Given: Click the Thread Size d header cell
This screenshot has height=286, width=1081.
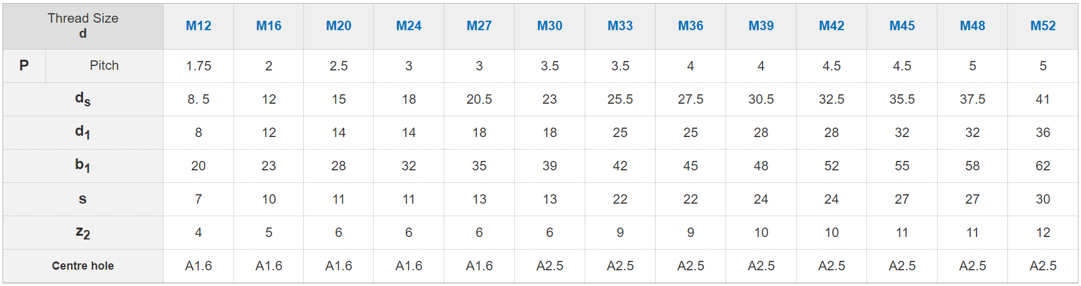Looking at the screenshot, I should 83,26.
